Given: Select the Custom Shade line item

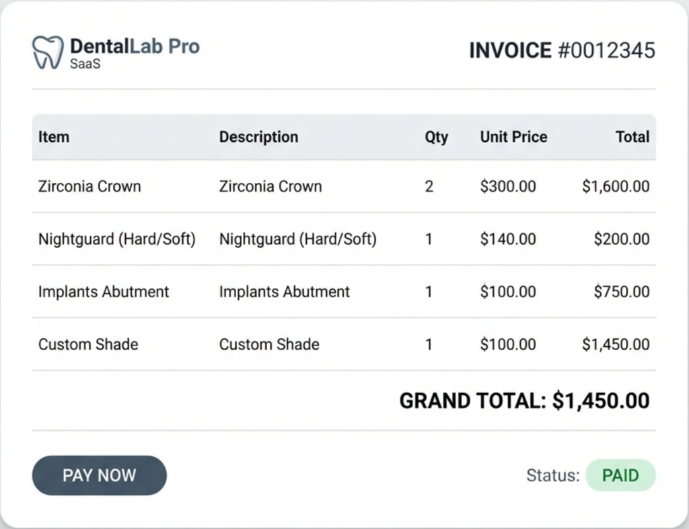Looking at the screenshot, I should 88,344.
